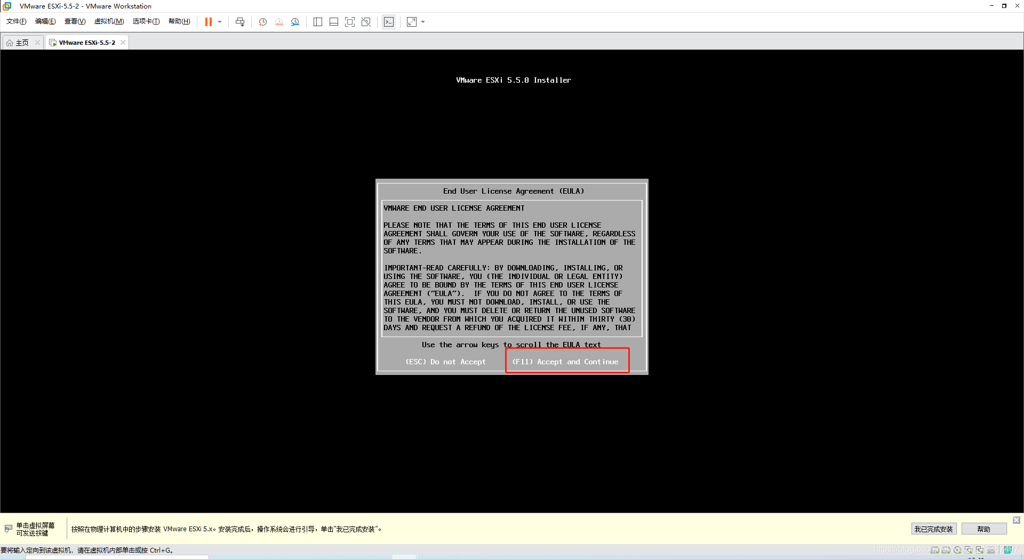Click the 帮助 button in the info bar
This screenshot has height=559, width=1024.
pos(984,529)
